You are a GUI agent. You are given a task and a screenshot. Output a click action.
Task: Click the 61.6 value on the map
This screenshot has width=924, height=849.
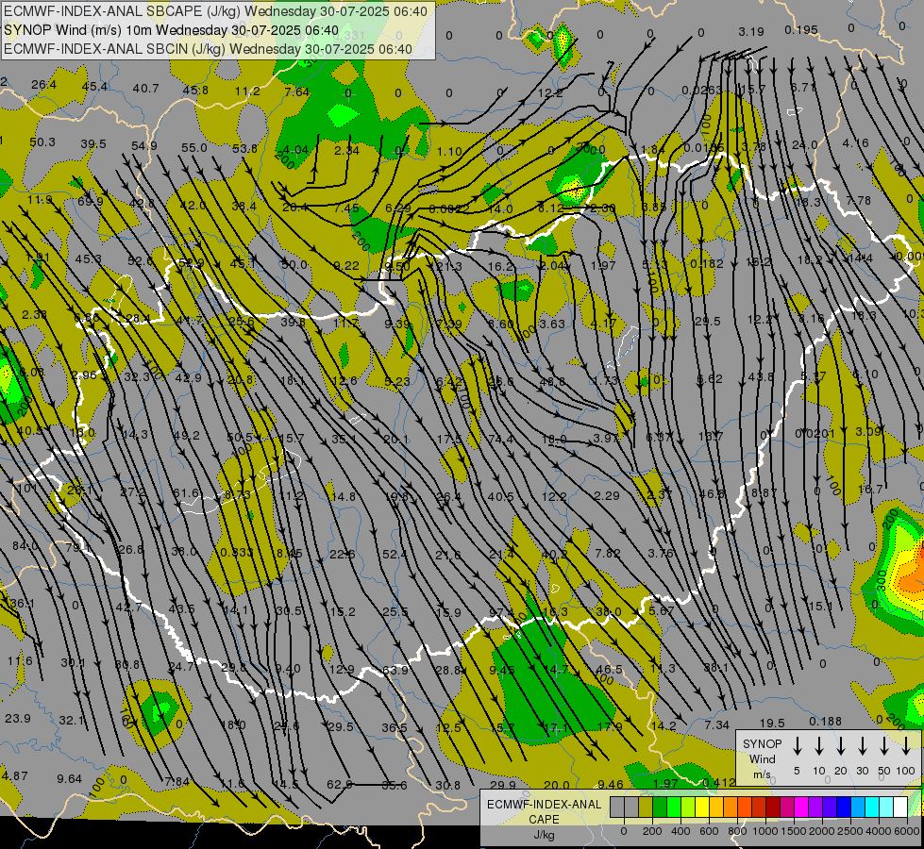(x=186, y=493)
